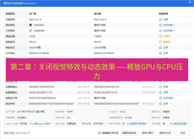Click the 截图到剪贴板 button
This screenshot has height=139, width=194.
[129, 133]
